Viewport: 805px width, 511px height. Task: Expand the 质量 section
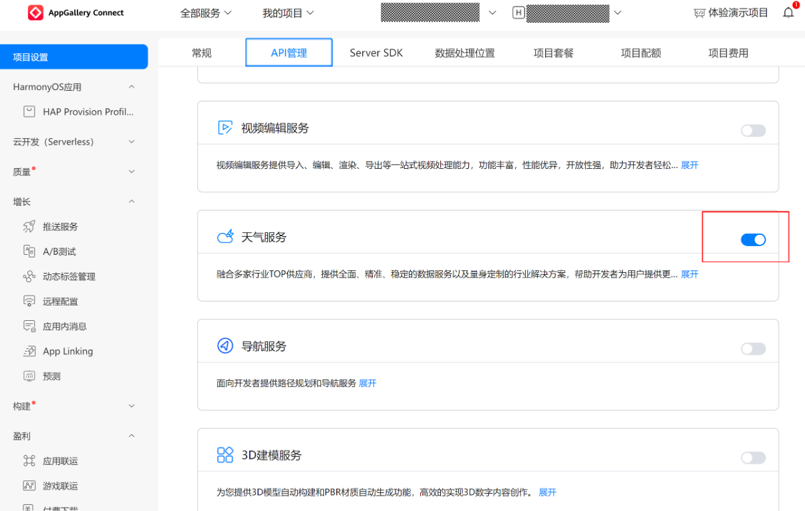point(132,171)
